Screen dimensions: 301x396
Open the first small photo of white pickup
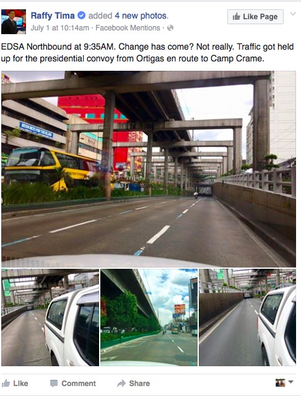tap(50, 317)
